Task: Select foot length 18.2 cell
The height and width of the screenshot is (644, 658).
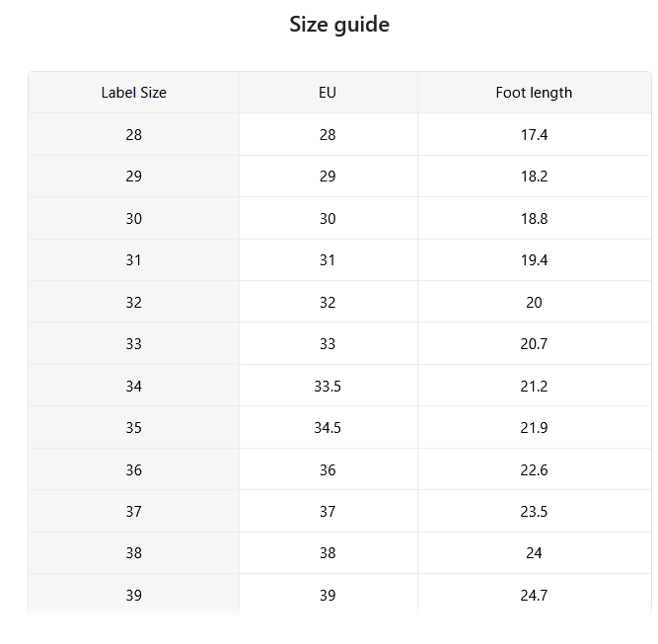Action: (534, 177)
